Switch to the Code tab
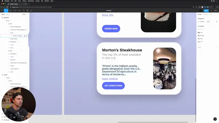The image size is (219, 123). (210, 14)
